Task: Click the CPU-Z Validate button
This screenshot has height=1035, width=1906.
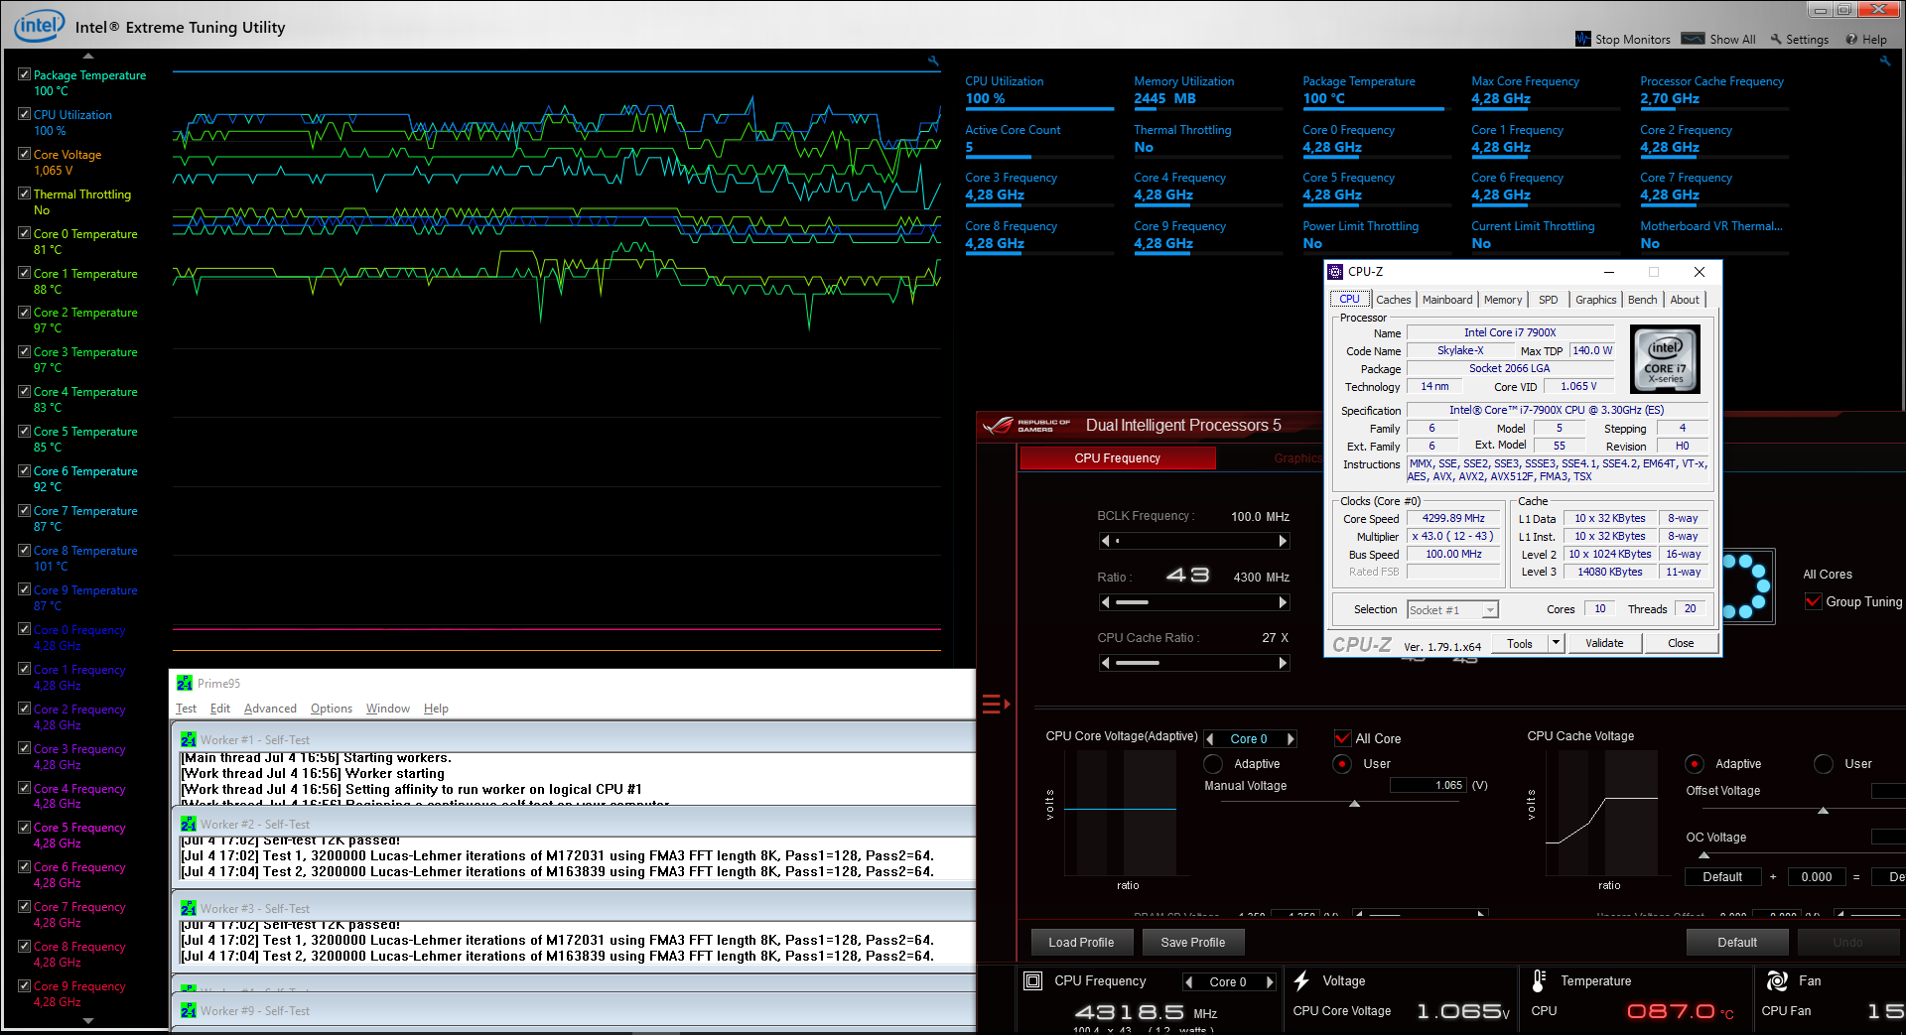Action: pos(1604,643)
